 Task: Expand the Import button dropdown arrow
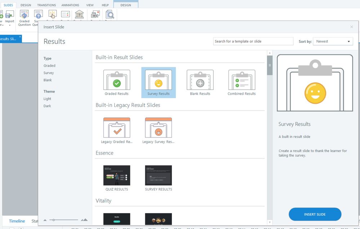pyautogui.click(x=10, y=25)
